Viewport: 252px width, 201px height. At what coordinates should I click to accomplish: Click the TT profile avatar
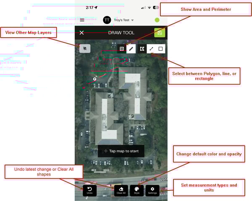[107, 20]
